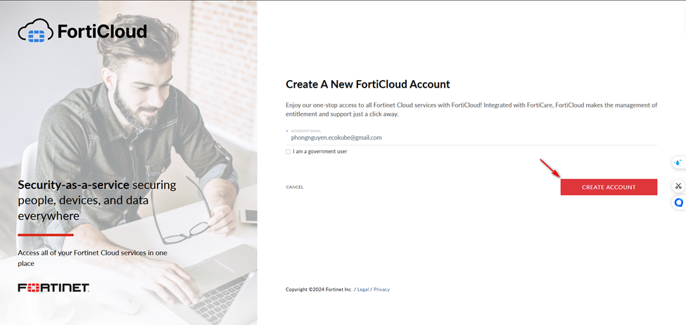Click the copyright 2024 Fortinet text
Image resolution: width=686 pixels, height=325 pixels.
[319, 289]
